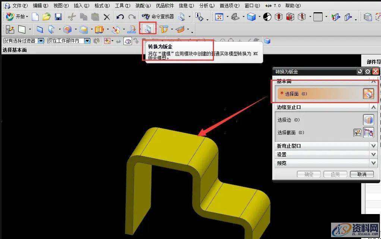The image size is (381, 239).
Task: Click the curve icon beside 选择截面
Action: click(369, 133)
